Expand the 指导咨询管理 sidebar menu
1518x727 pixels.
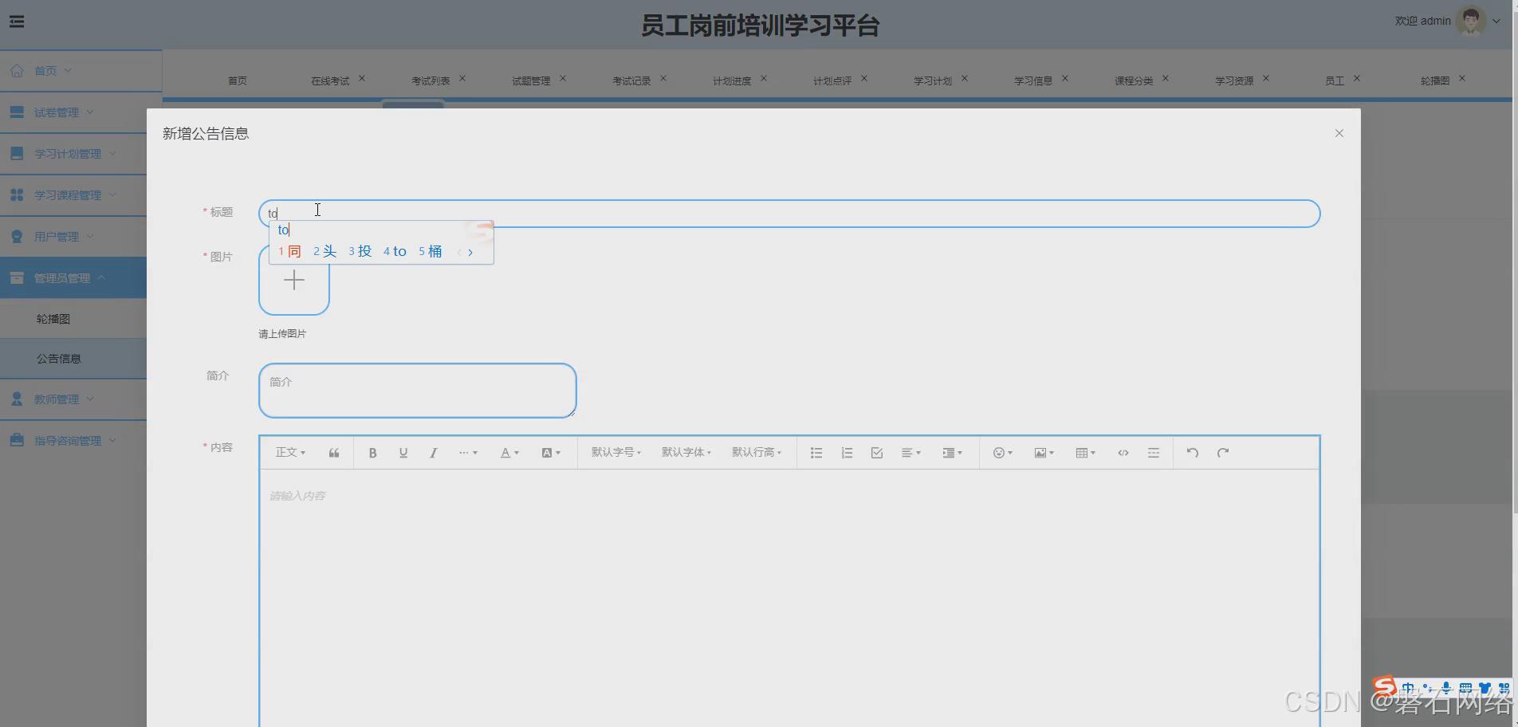[73, 441]
